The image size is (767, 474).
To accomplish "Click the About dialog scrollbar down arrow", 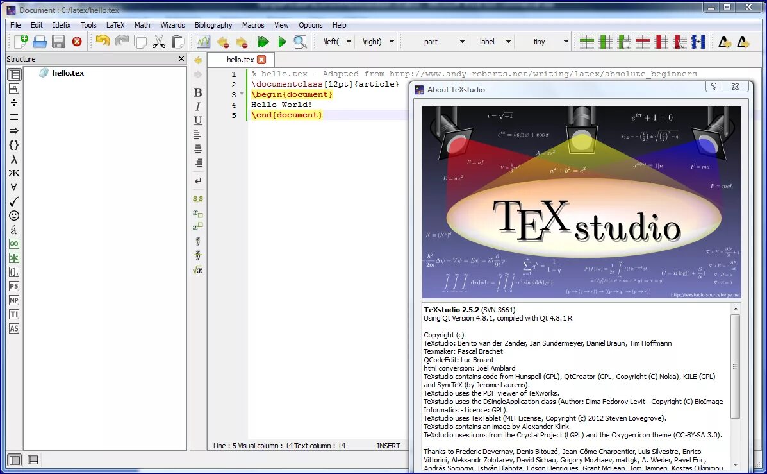I will coord(735,464).
